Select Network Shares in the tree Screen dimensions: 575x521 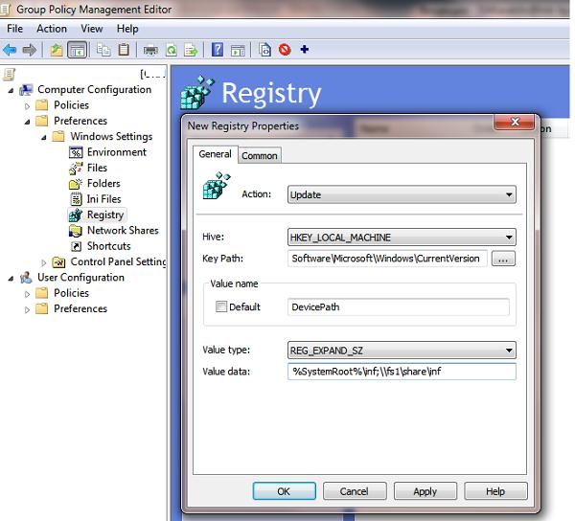click(x=122, y=231)
